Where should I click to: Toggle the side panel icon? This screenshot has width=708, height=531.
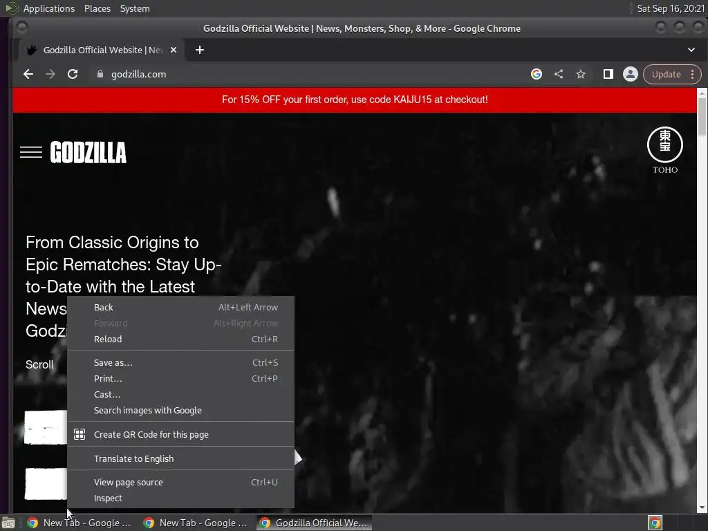tap(608, 74)
